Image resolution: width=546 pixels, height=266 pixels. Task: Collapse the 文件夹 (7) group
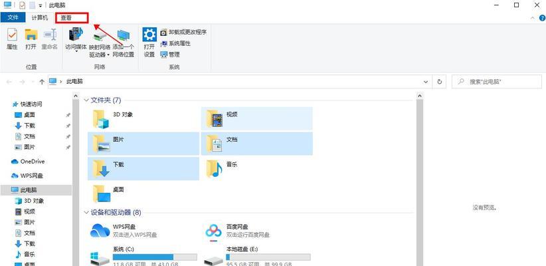click(87, 100)
